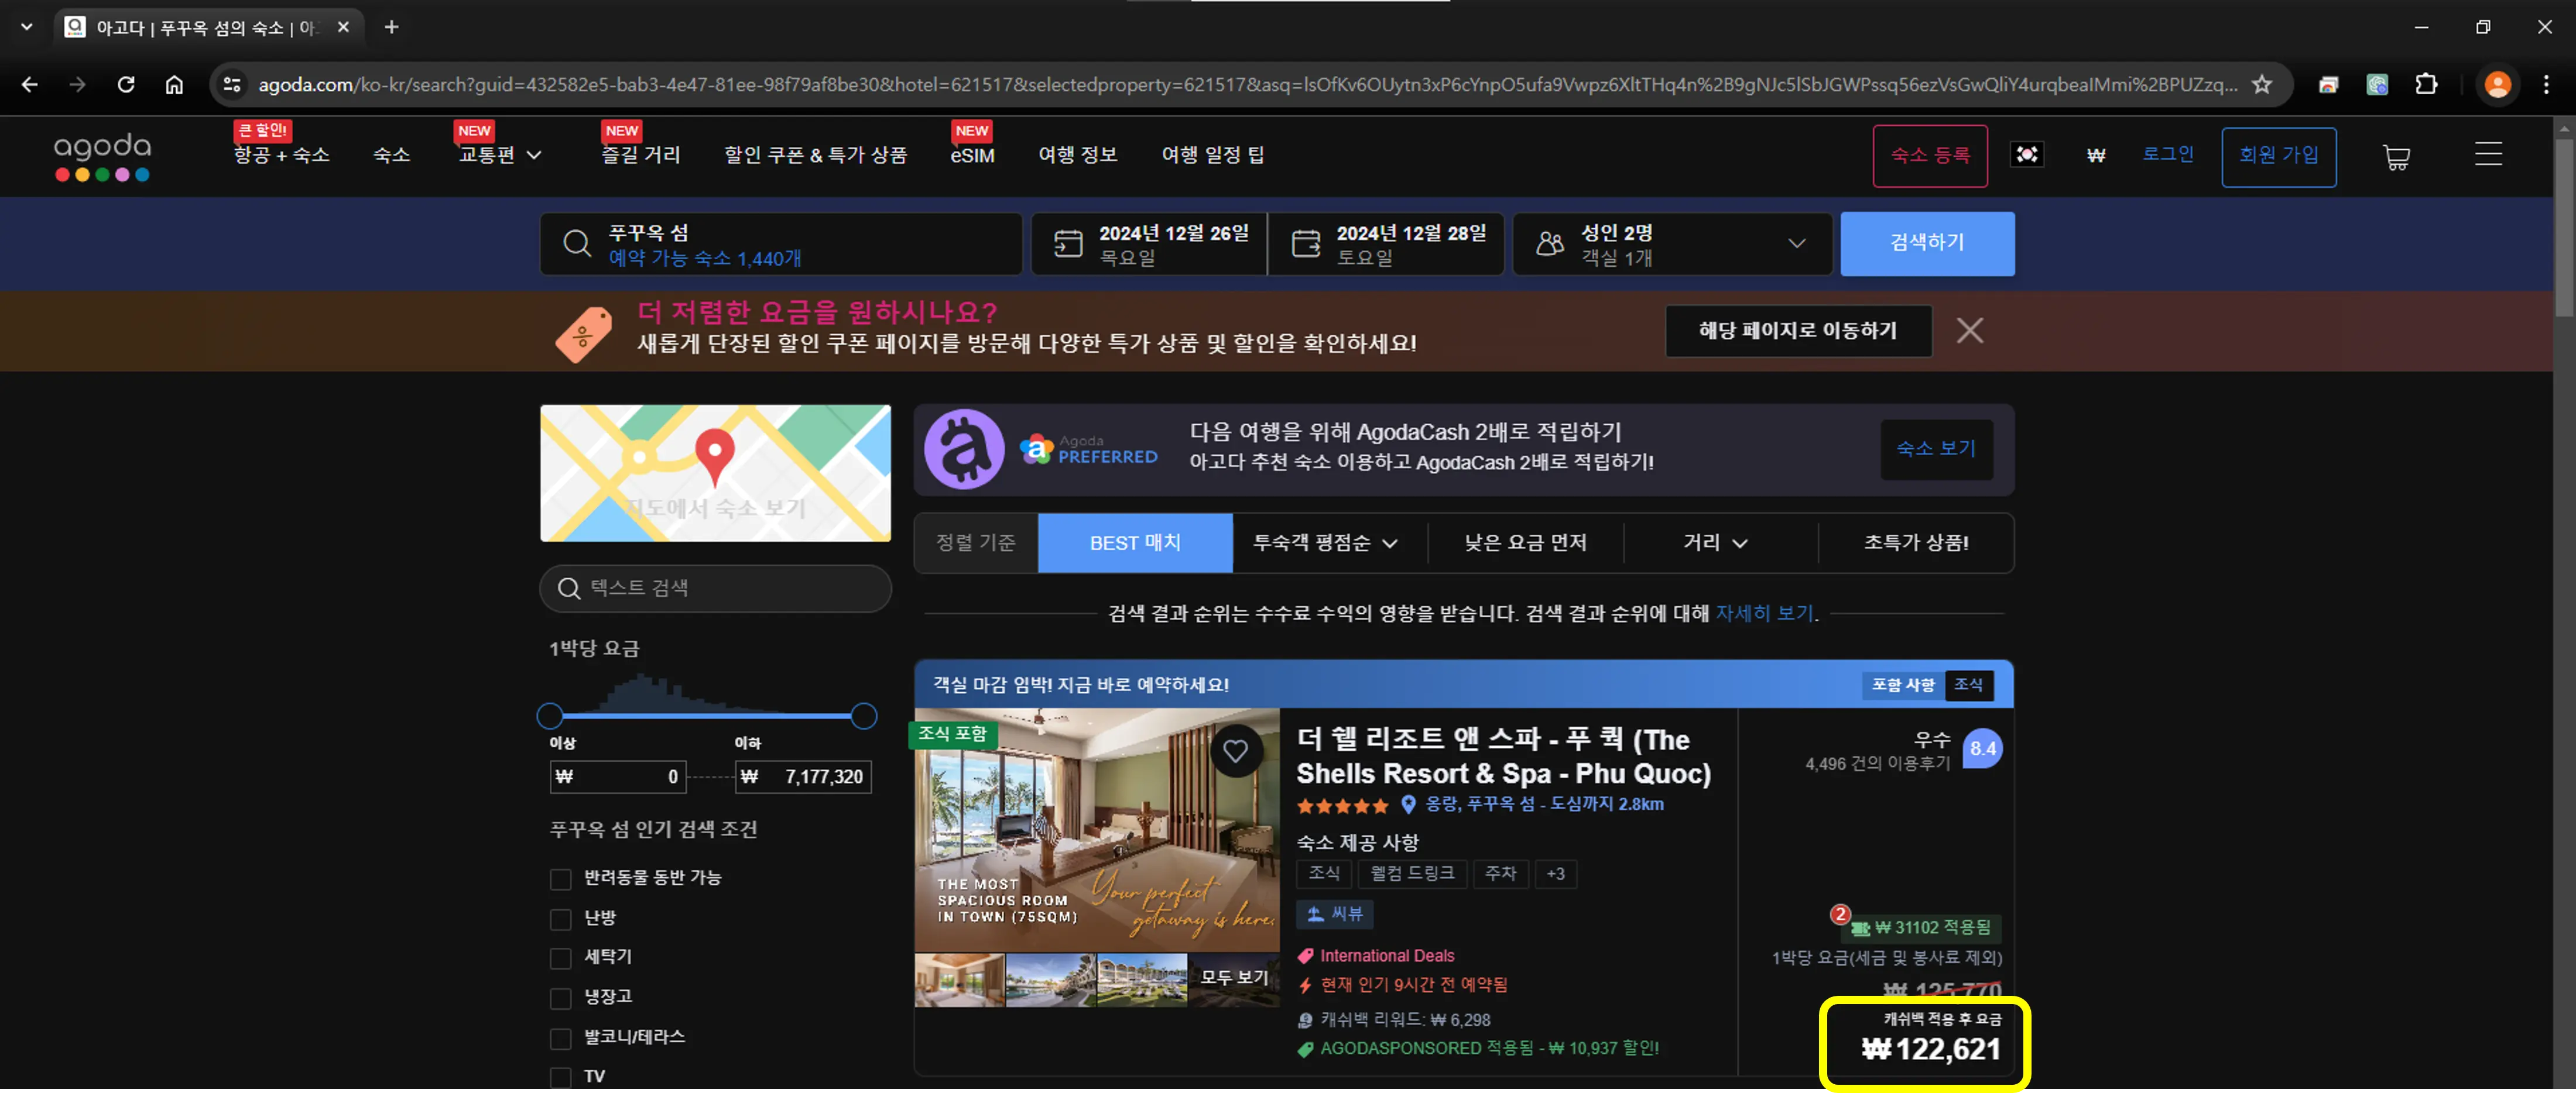Open the eSIM menu item
2576x1093 pixels.
[972, 156]
